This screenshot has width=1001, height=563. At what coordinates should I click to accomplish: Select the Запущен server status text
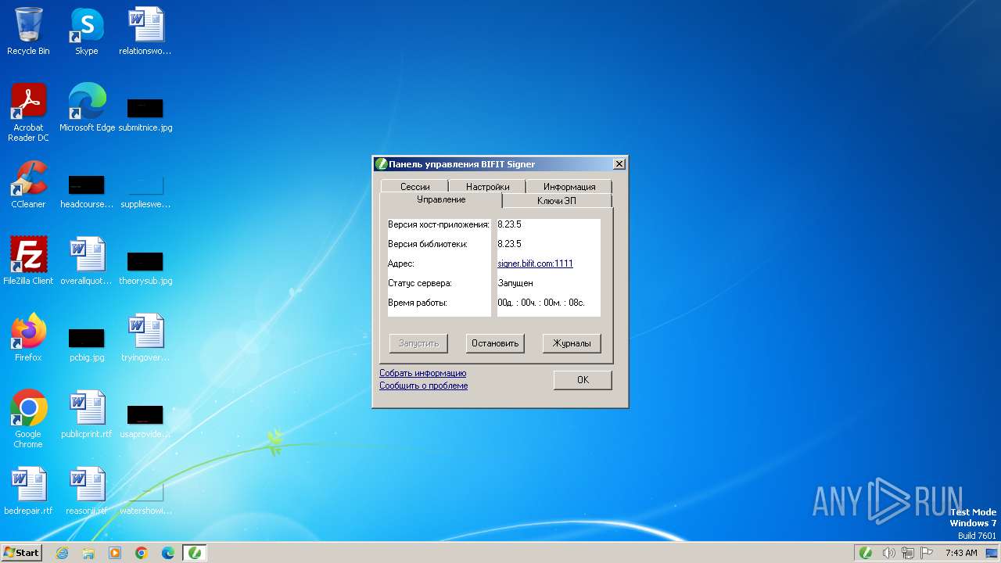(x=515, y=283)
